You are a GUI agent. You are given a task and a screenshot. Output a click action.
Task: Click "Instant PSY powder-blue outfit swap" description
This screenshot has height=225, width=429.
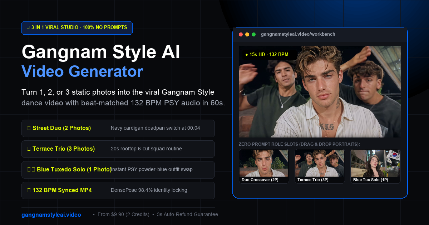[152, 170]
